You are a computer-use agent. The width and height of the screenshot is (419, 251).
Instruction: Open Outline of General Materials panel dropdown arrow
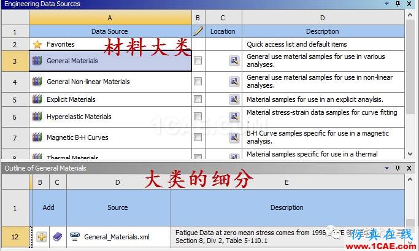pos(386,168)
